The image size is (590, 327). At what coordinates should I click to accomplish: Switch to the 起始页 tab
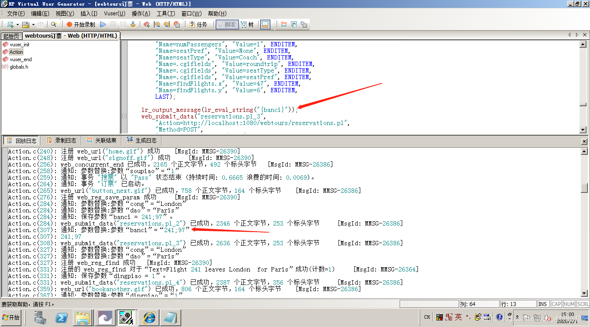pos(11,36)
